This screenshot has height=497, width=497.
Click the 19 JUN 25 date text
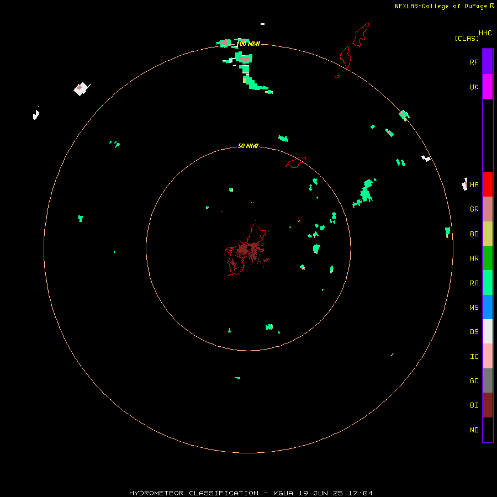[x=321, y=493]
